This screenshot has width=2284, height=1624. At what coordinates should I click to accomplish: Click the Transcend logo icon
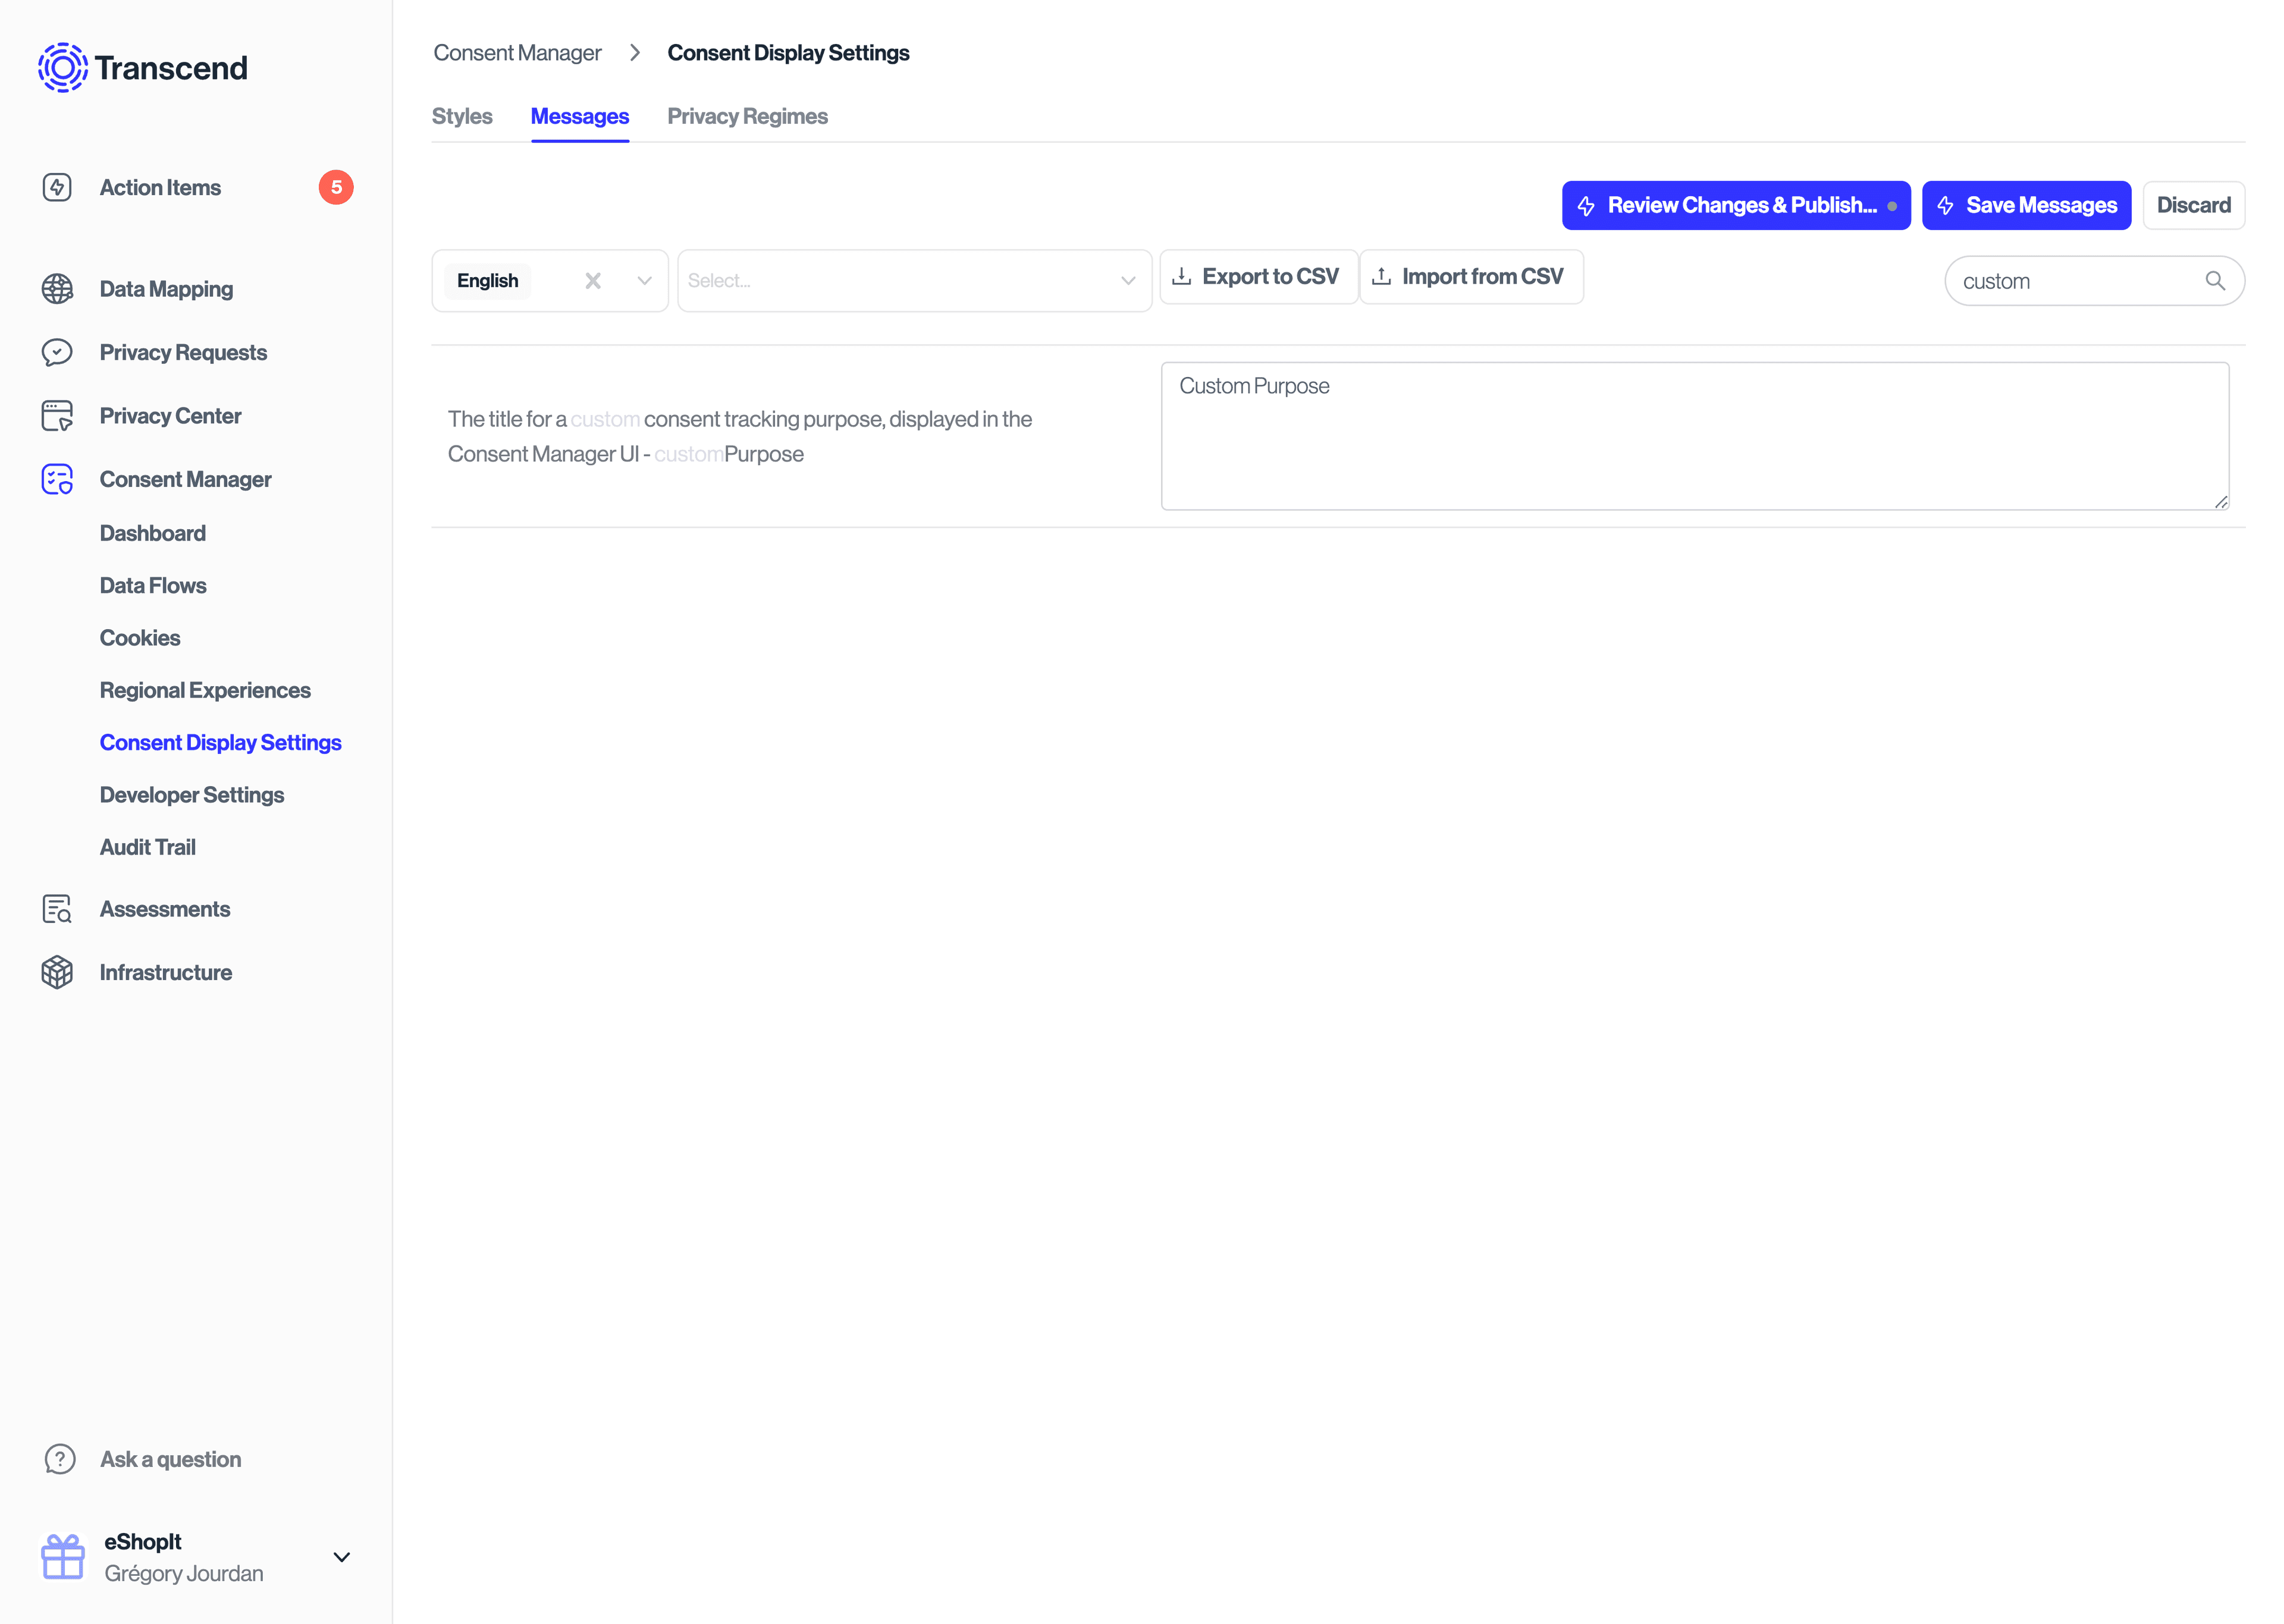click(x=62, y=67)
